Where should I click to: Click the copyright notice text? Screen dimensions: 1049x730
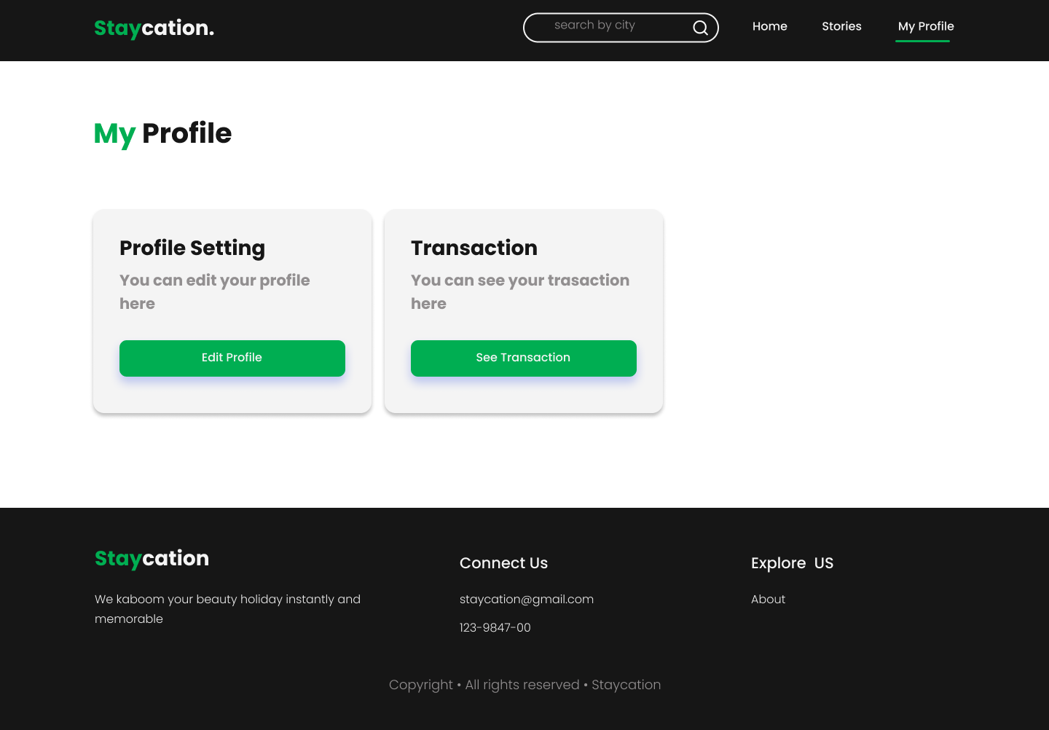click(x=524, y=685)
